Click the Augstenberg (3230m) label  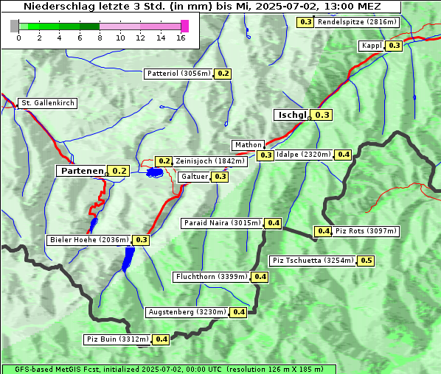click(187, 312)
